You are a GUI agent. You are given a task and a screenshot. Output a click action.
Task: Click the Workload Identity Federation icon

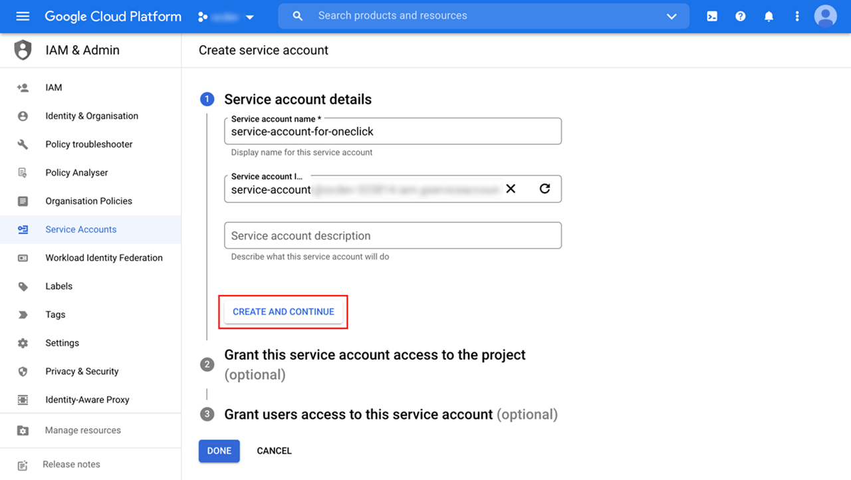click(23, 258)
